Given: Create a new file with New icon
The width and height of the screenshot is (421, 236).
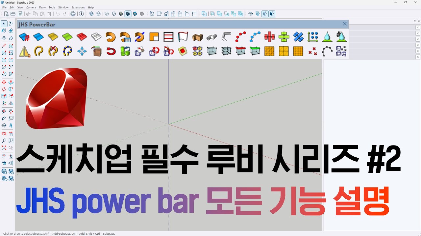Looking at the screenshot, I should [6, 14].
